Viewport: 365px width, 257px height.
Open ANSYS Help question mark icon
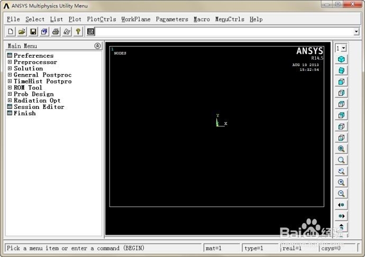pyautogui.click(x=78, y=32)
